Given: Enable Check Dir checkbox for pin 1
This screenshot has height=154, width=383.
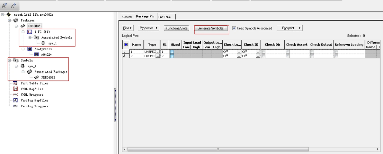Looking at the screenshot, I should pos(263,52).
